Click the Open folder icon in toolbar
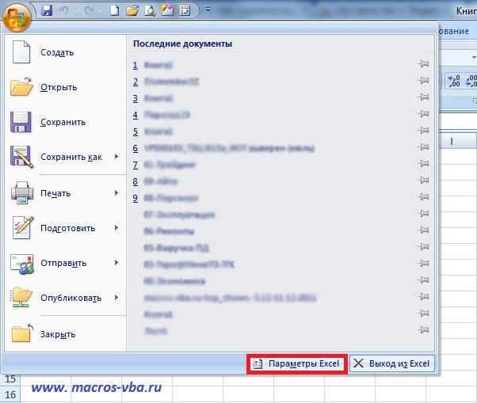 pos(132,10)
